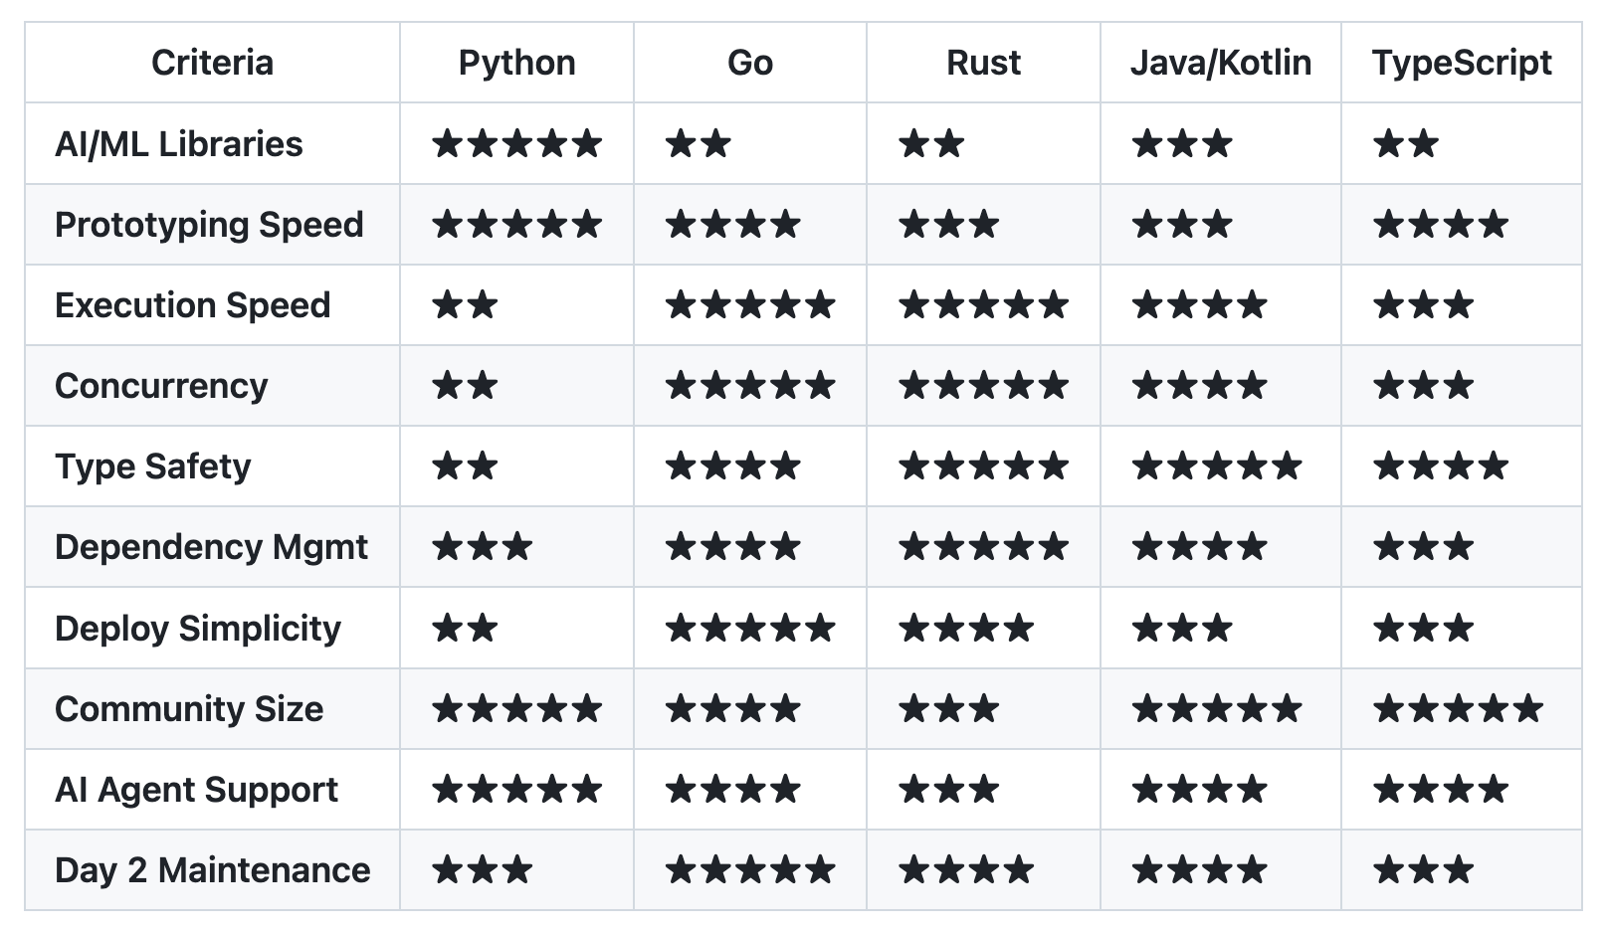The height and width of the screenshot is (931, 1606).
Task: Click the Prototyping Speed row label
Action: pyautogui.click(x=209, y=225)
